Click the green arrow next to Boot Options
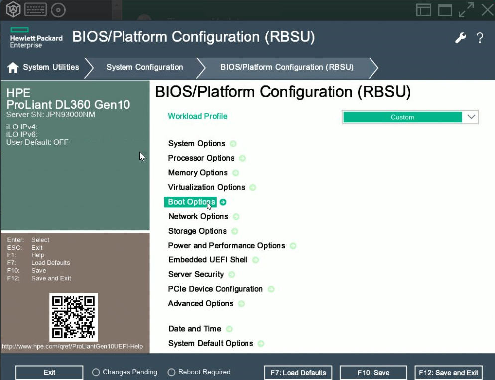Screen dimensions: 495x380 pos(223,202)
